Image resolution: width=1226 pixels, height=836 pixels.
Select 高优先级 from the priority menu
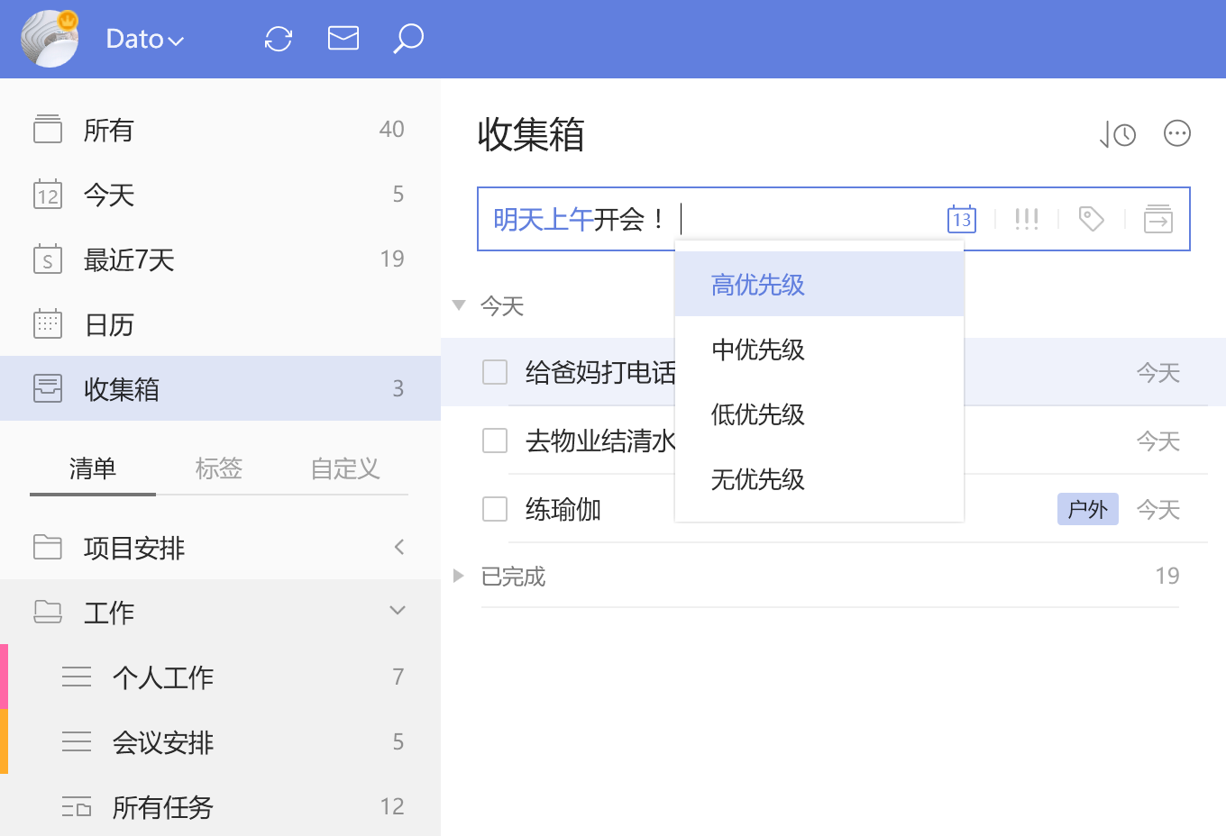click(x=758, y=285)
